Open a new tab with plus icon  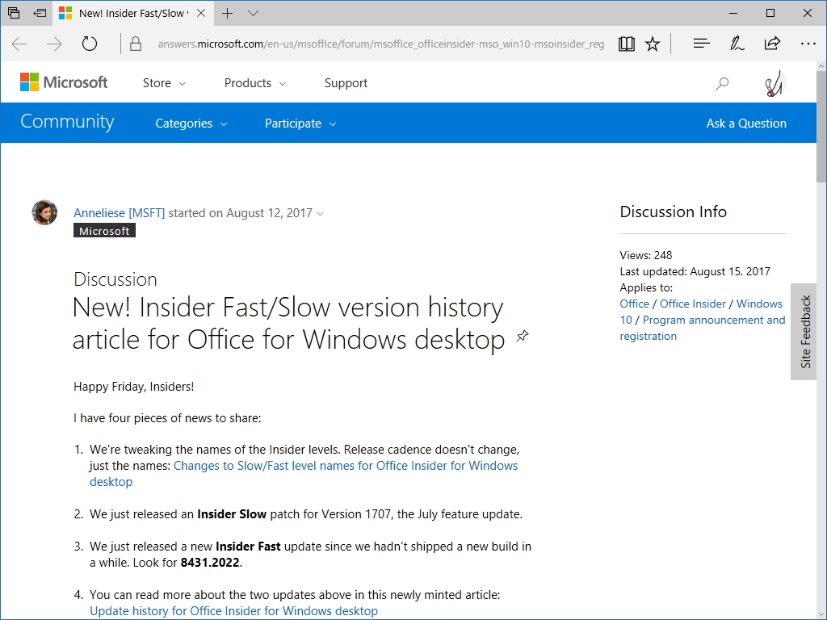tap(227, 13)
